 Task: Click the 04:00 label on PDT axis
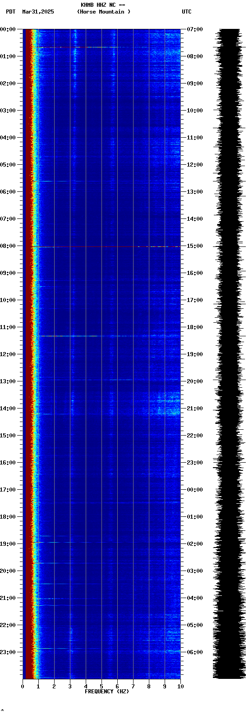coord(8,138)
